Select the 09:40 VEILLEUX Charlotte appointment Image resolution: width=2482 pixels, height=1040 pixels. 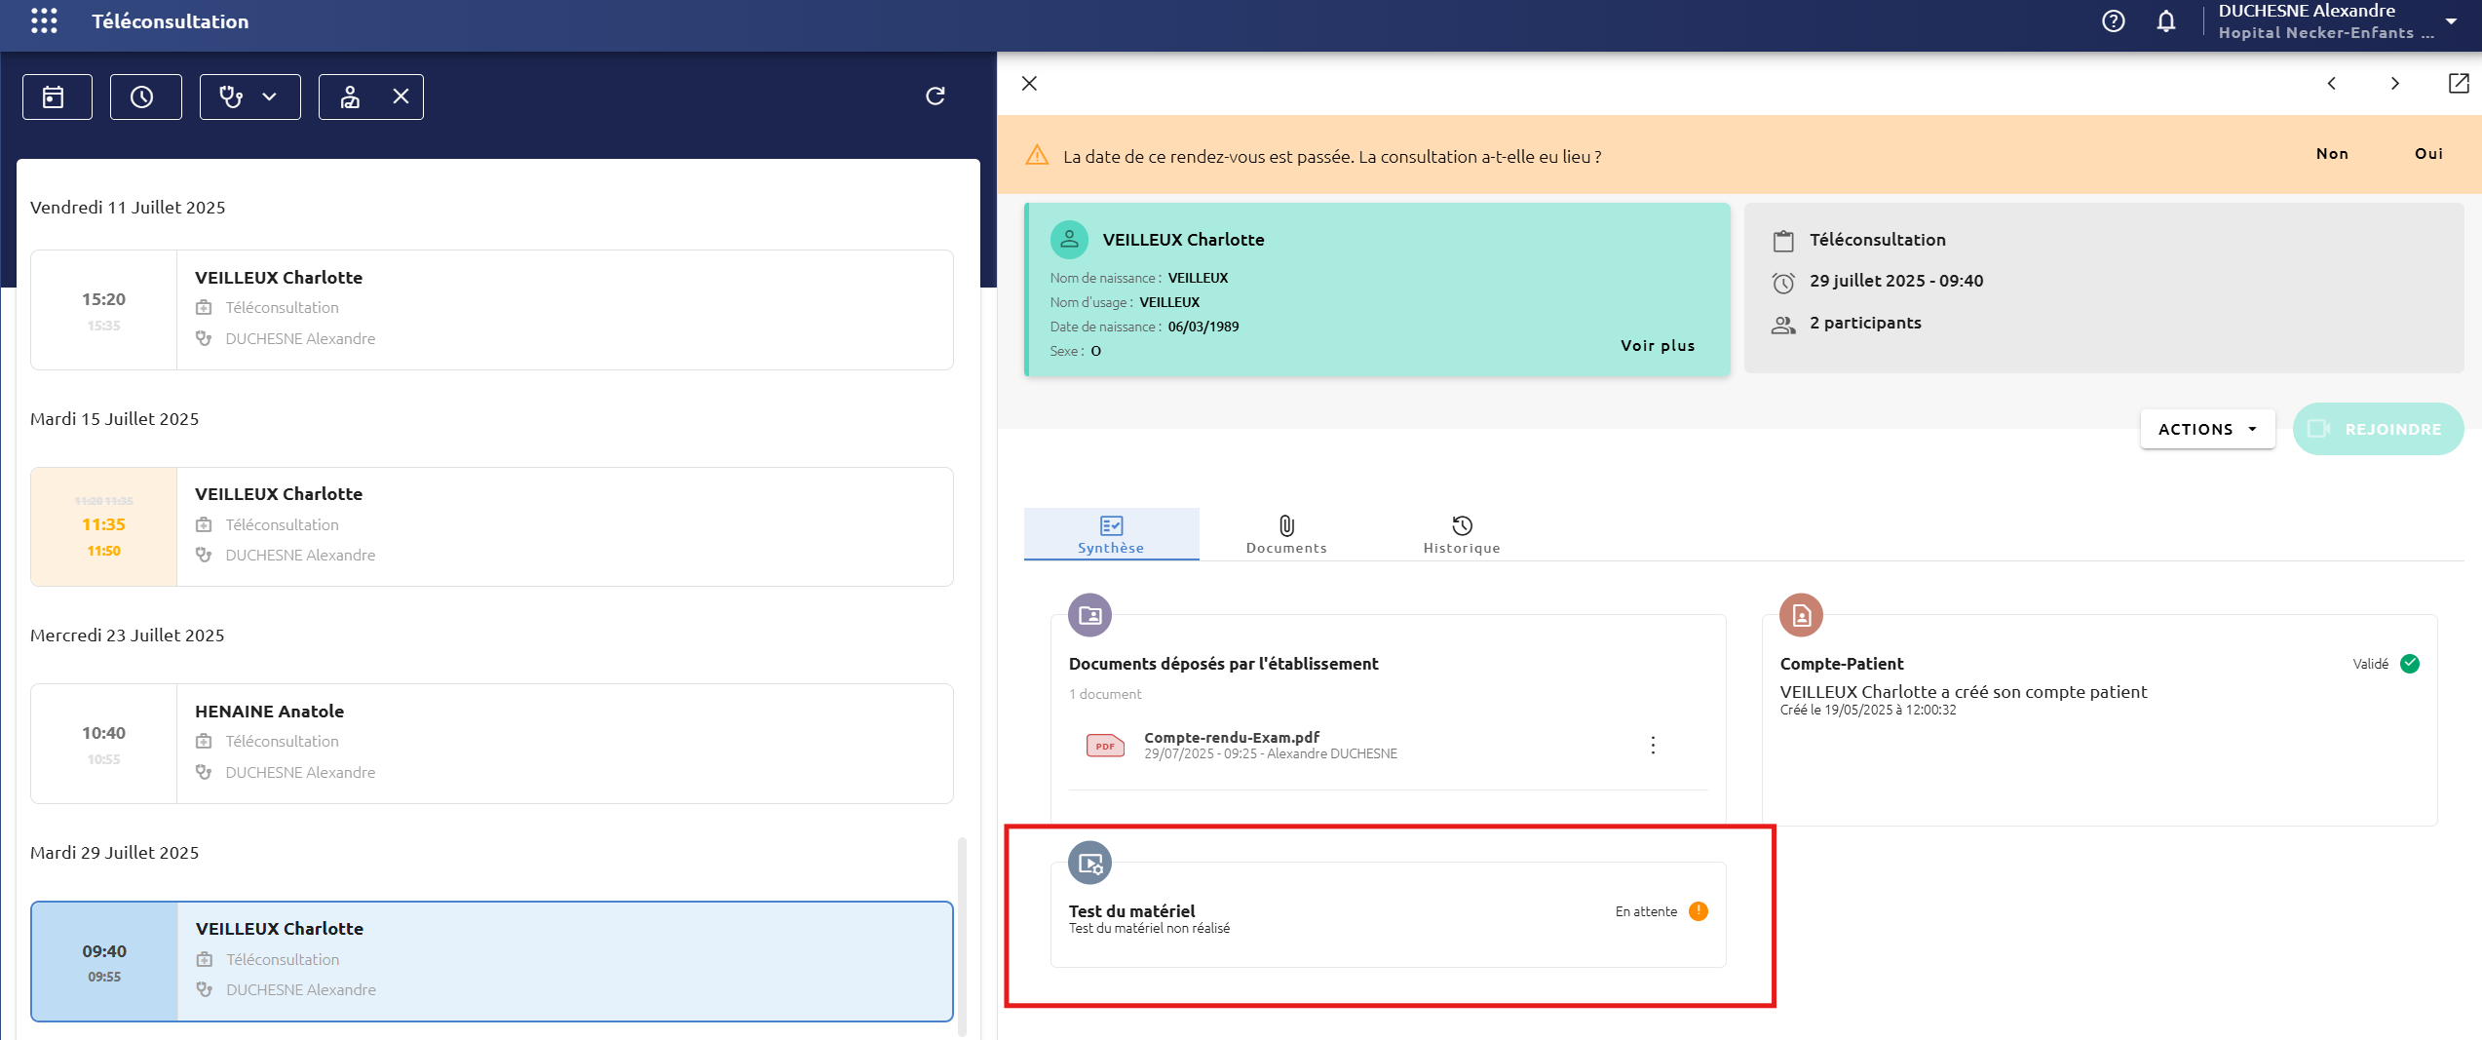click(x=492, y=961)
